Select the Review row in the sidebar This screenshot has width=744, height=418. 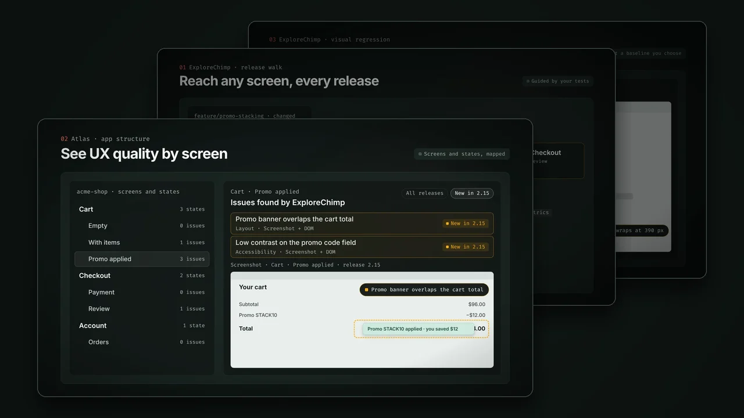pos(142,309)
